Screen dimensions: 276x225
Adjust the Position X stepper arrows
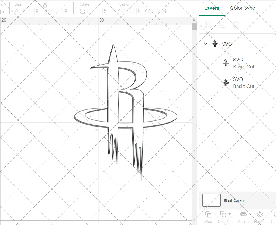coord(139,11)
